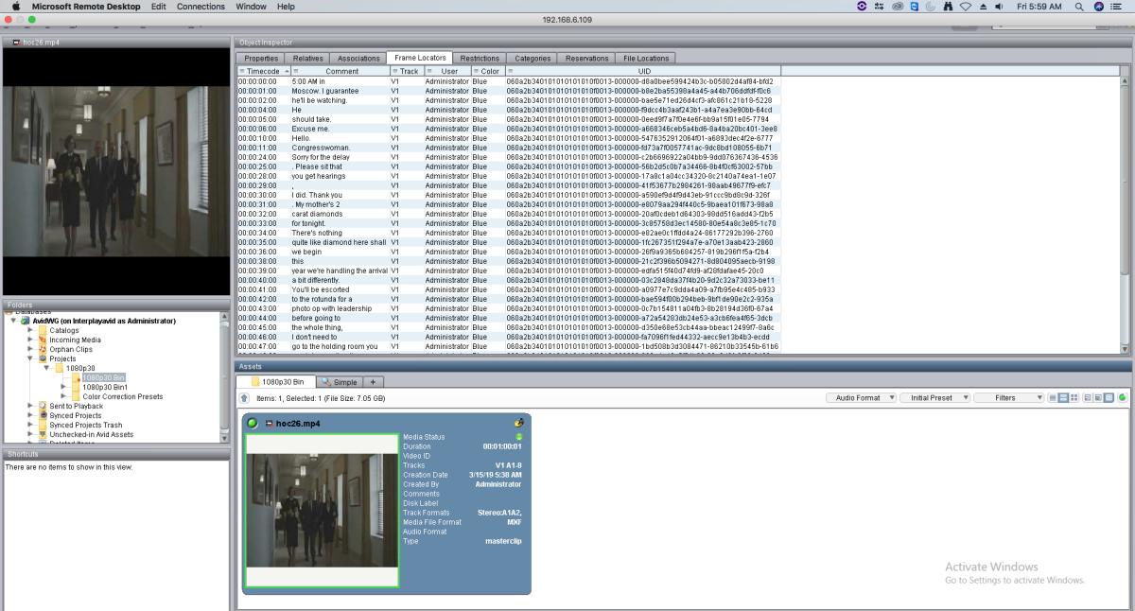This screenshot has height=611, width=1135.
Task: Collapse the 1080p30 project folder
Action: pos(47,368)
